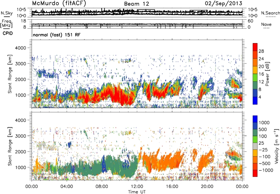280x194 pixels.
Task: Click the '24' label on Power colorbar
Action: point(261,59)
